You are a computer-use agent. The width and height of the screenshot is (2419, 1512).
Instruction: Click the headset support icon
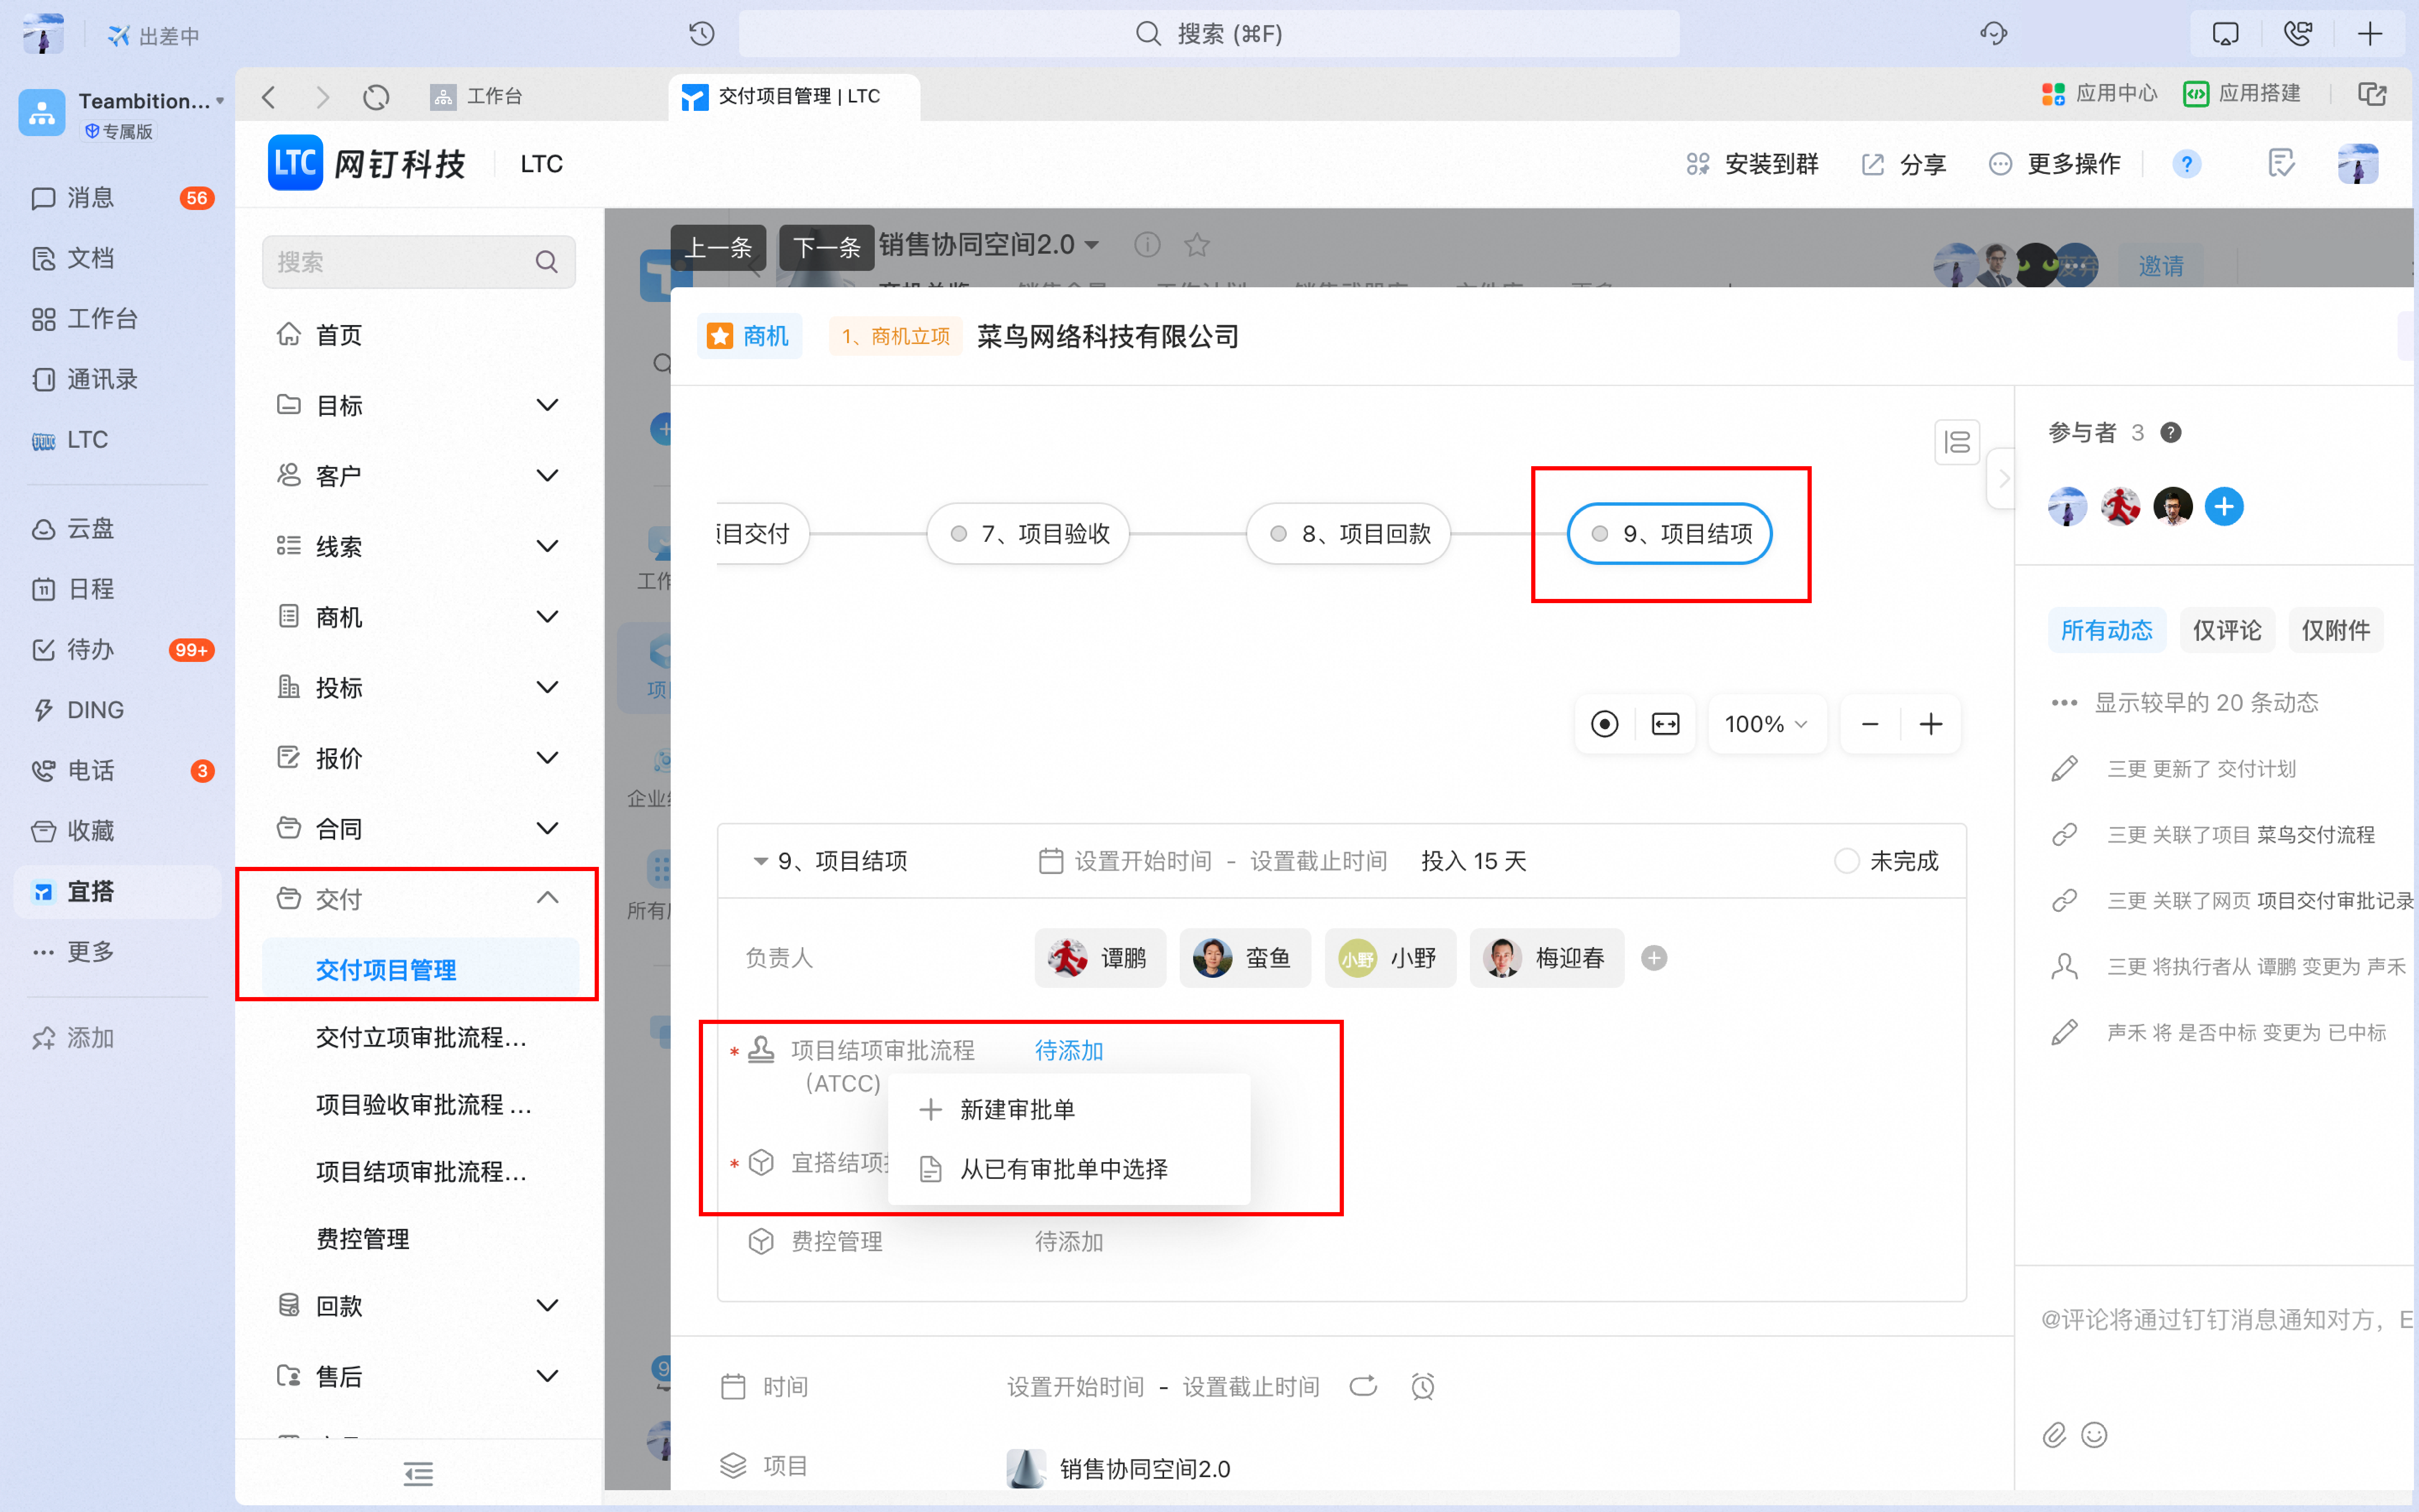pyautogui.click(x=1993, y=34)
